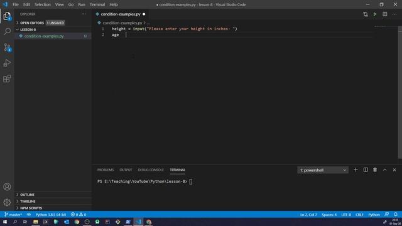Image resolution: width=402 pixels, height=226 pixels.
Task: Open the Explorer view in the activity bar
Action: [x=7, y=16]
